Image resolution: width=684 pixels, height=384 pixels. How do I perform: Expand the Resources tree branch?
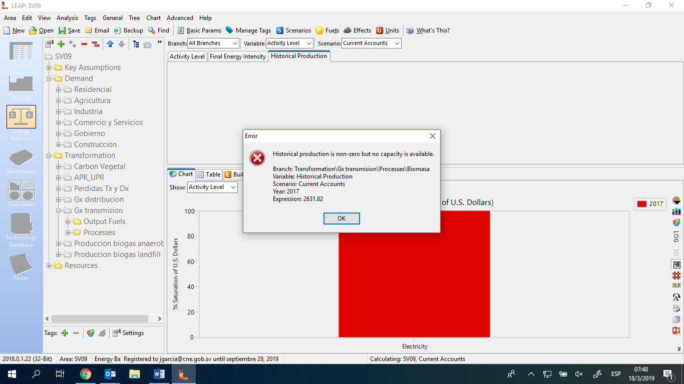[x=49, y=265]
